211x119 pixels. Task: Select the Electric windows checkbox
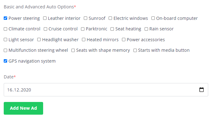(110, 18)
